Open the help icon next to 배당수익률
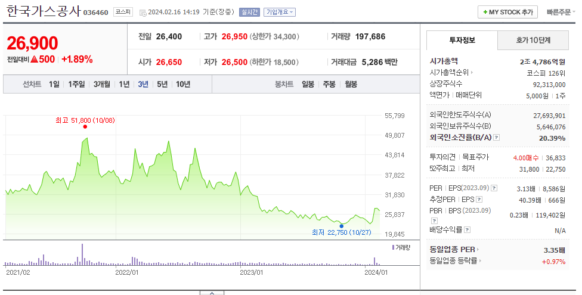Viewport: 582px width, 295px height. [468, 229]
